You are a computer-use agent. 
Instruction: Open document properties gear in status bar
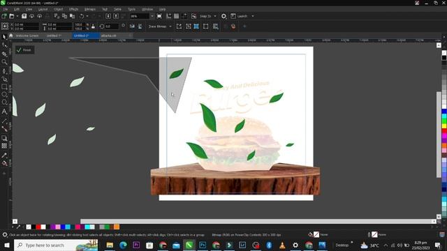click(5, 235)
